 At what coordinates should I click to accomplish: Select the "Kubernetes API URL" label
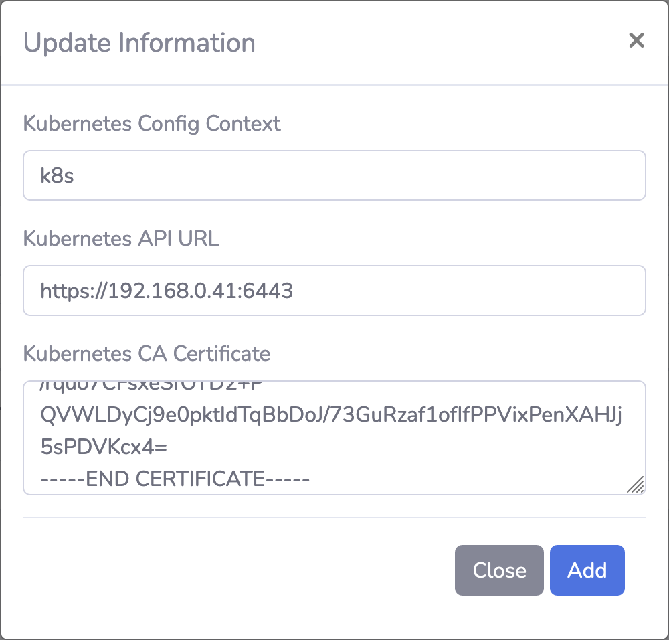121,239
